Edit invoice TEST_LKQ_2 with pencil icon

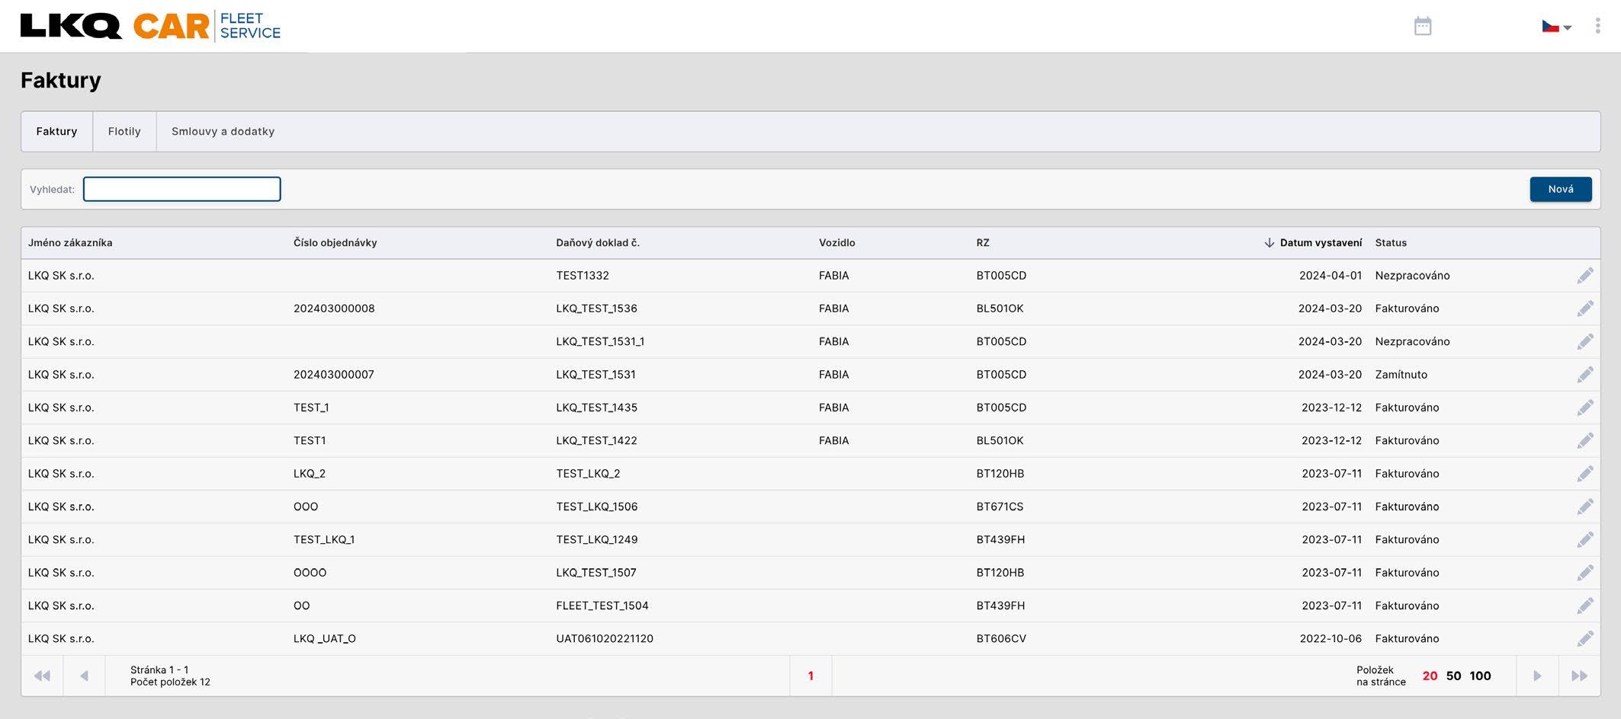point(1584,474)
